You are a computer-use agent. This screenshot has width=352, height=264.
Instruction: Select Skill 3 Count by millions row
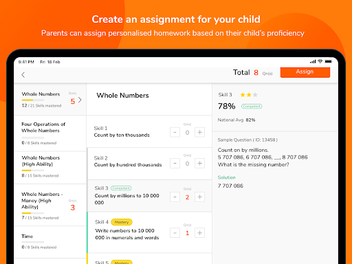(x=149, y=196)
